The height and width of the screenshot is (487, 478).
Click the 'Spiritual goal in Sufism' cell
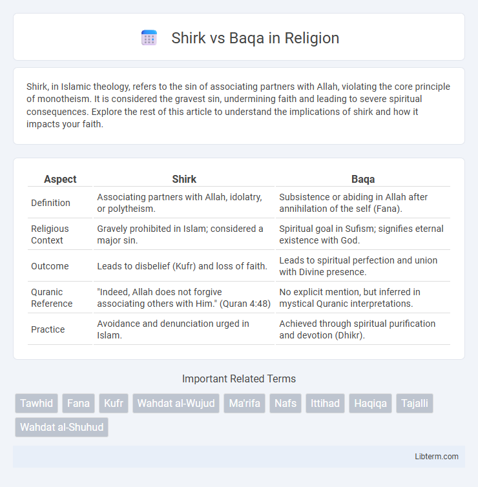click(x=363, y=234)
